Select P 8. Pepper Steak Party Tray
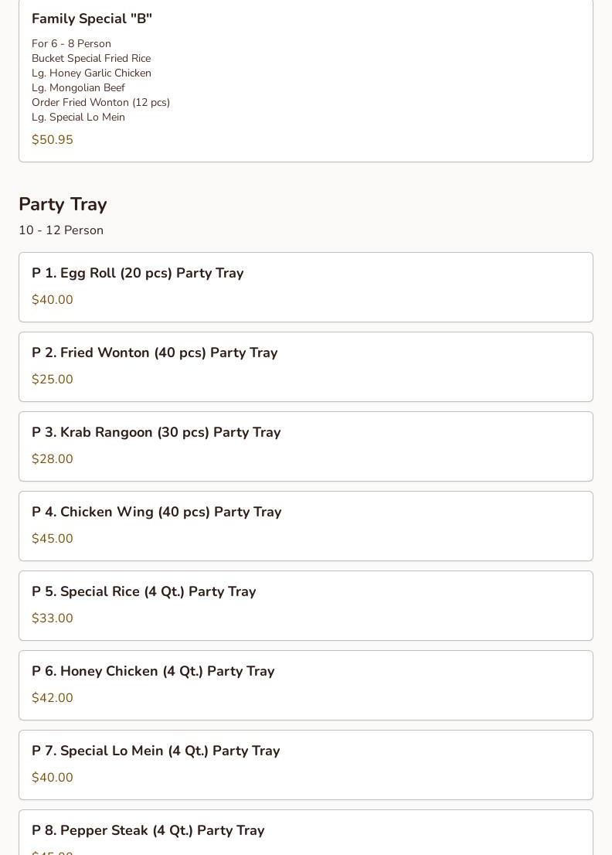The image size is (612, 855). [148, 830]
